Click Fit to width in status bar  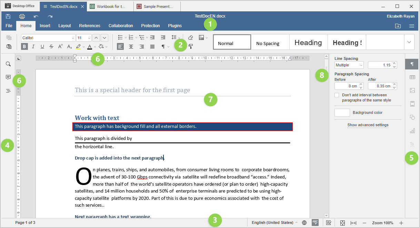tap(353, 223)
